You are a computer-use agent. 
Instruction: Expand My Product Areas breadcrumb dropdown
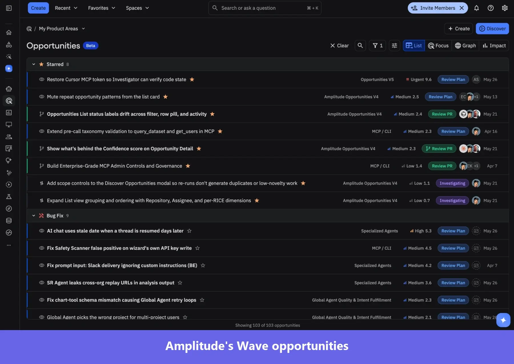click(x=83, y=29)
